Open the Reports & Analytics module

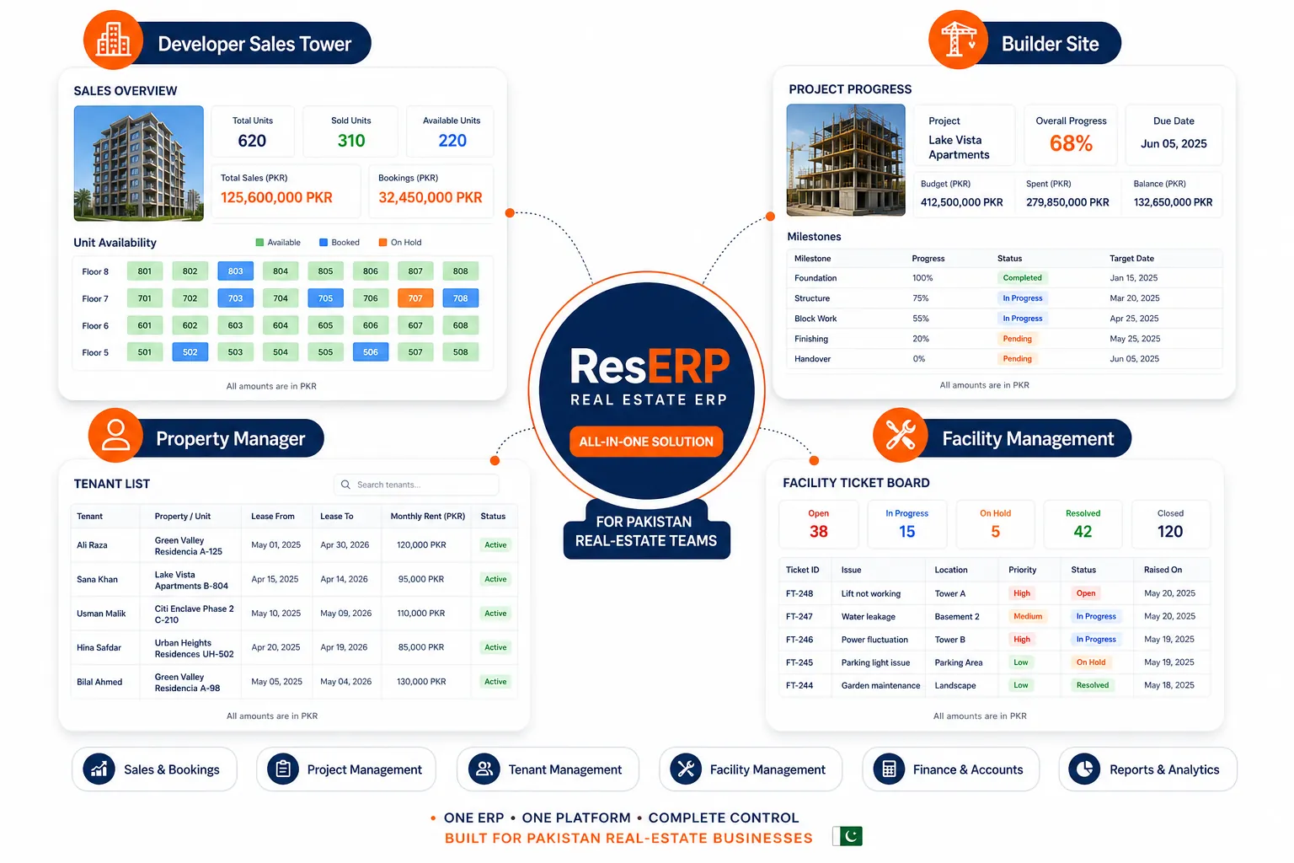1147,769
